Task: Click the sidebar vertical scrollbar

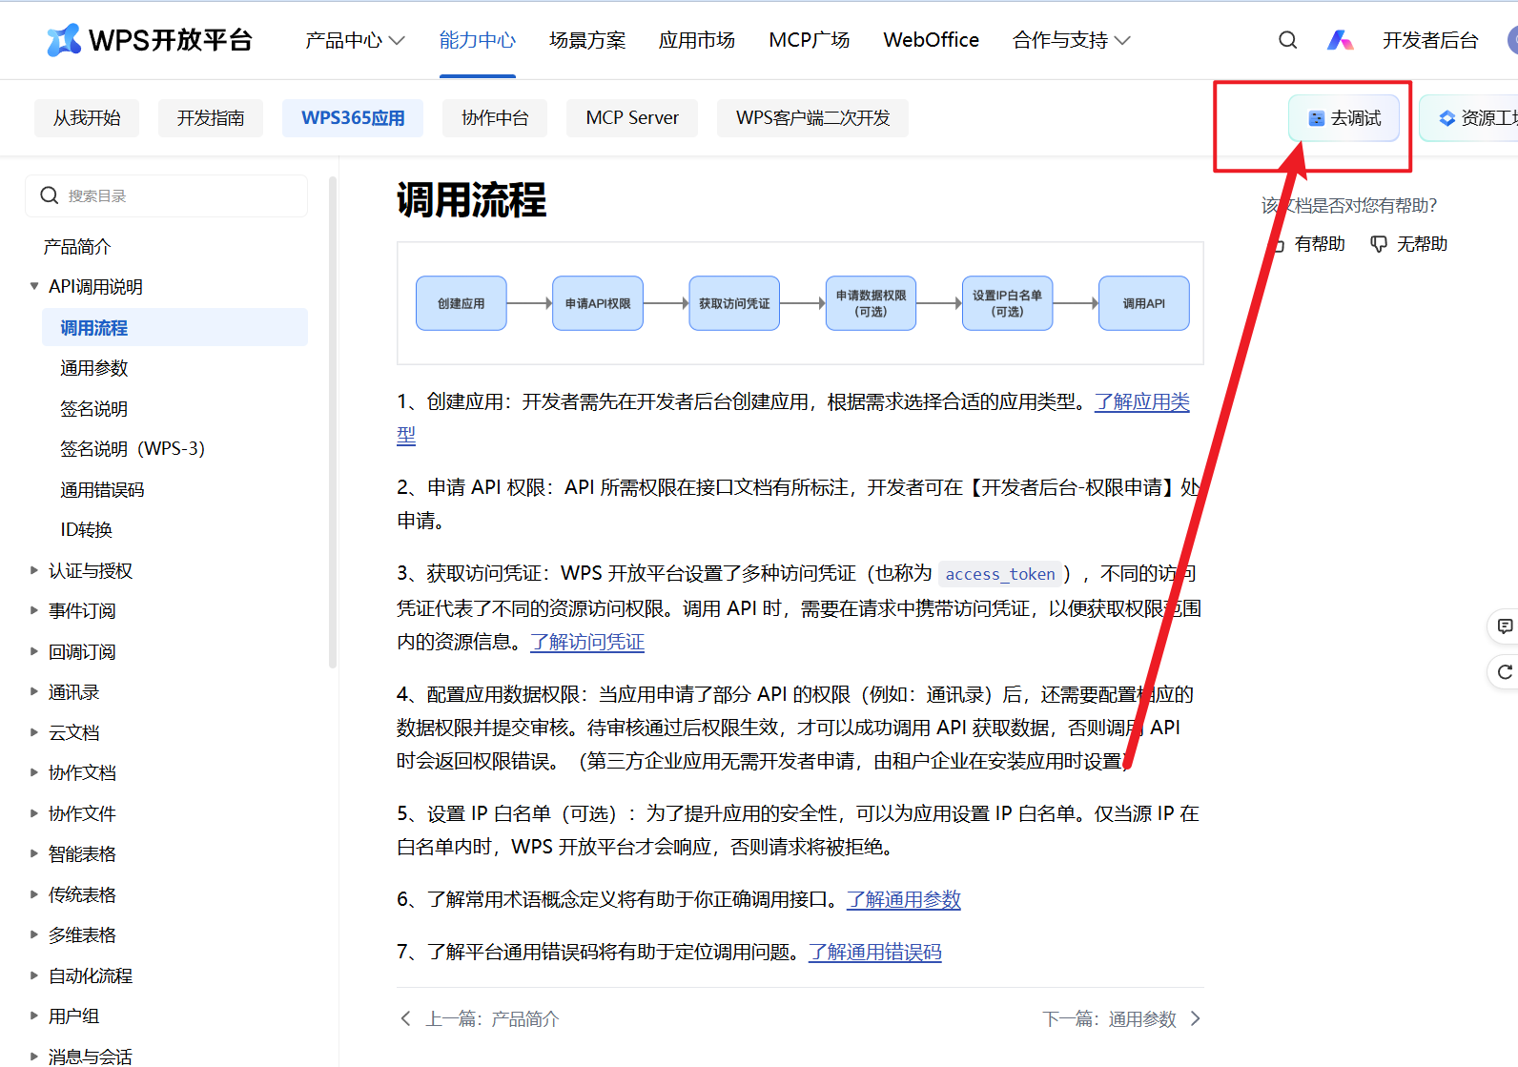Action: pos(333,422)
